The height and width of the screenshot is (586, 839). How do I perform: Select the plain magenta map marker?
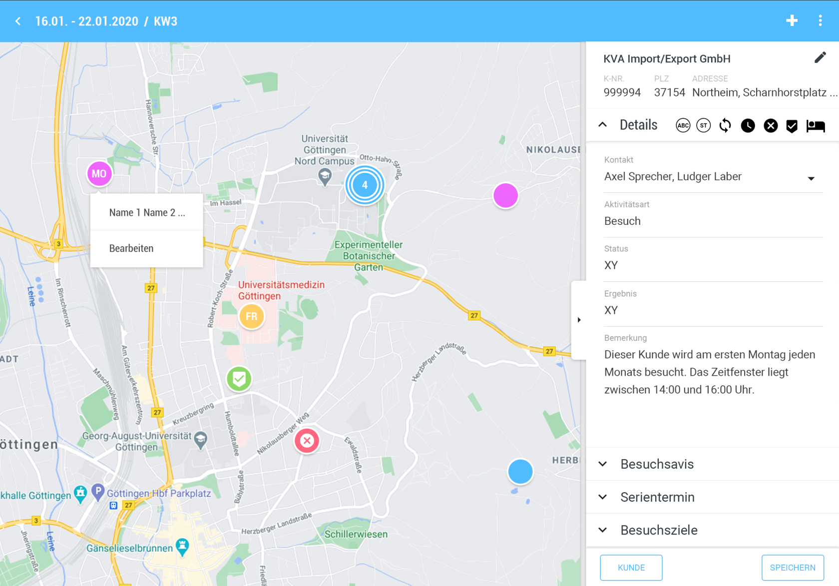(x=505, y=195)
